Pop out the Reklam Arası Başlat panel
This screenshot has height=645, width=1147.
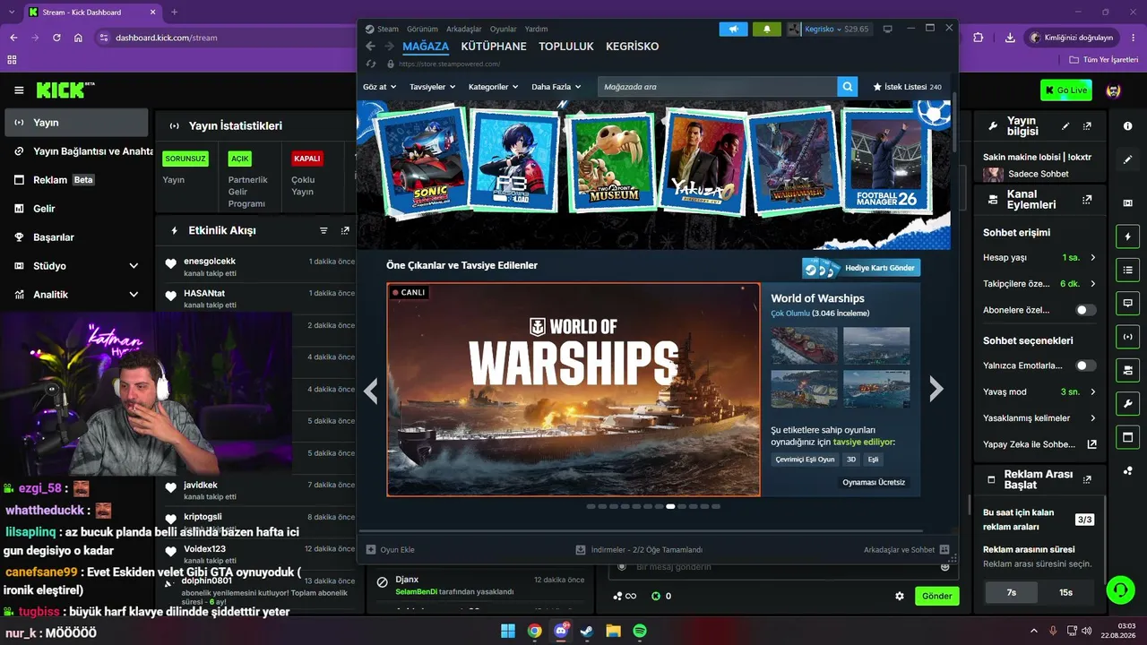click(x=1087, y=479)
